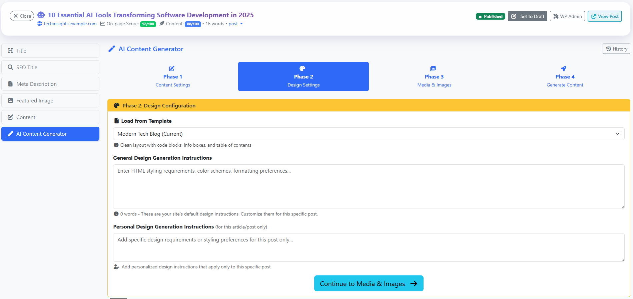Click the user-edit icon beside personalized instructions note
This screenshot has height=299, width=633.
116,267
